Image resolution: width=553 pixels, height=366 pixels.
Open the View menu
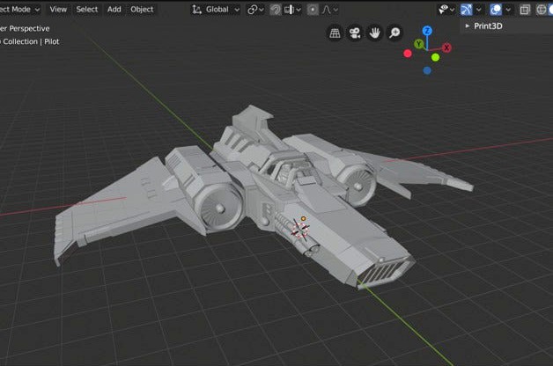tap(58, 10)
